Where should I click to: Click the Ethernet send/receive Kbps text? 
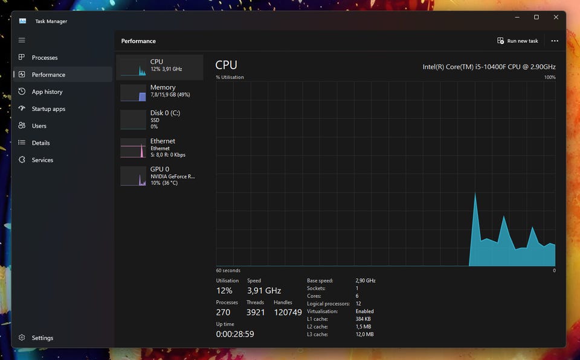coord(168,155)
